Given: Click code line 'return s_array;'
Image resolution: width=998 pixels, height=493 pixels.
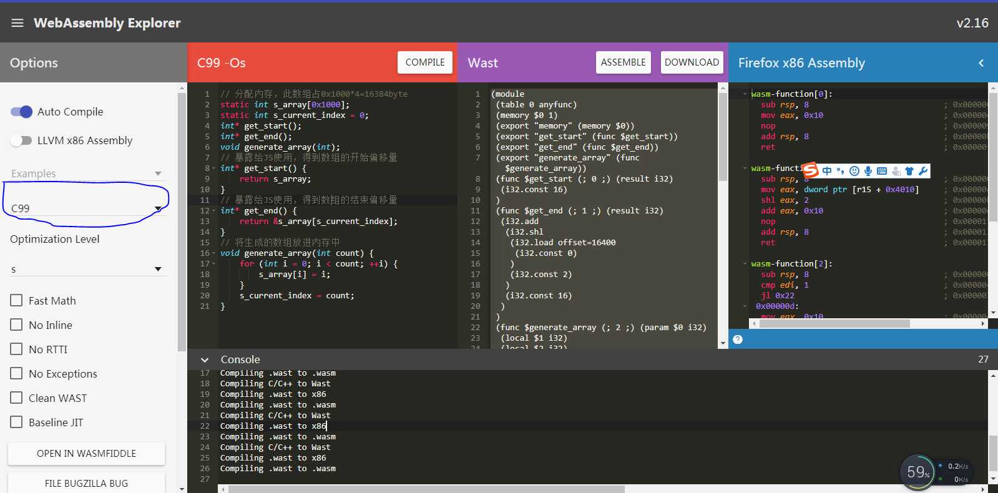Looking at the screenshot, I should coord(275,179).
